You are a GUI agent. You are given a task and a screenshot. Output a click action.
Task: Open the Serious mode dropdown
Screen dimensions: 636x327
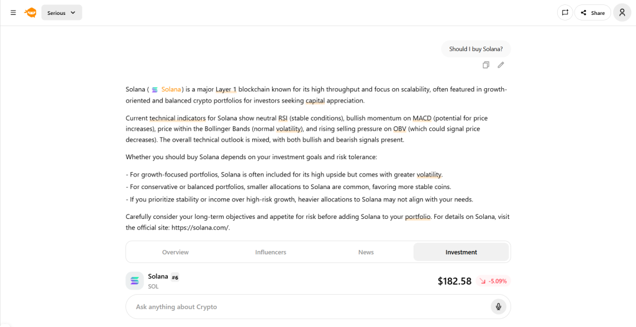tap(61, 12)
